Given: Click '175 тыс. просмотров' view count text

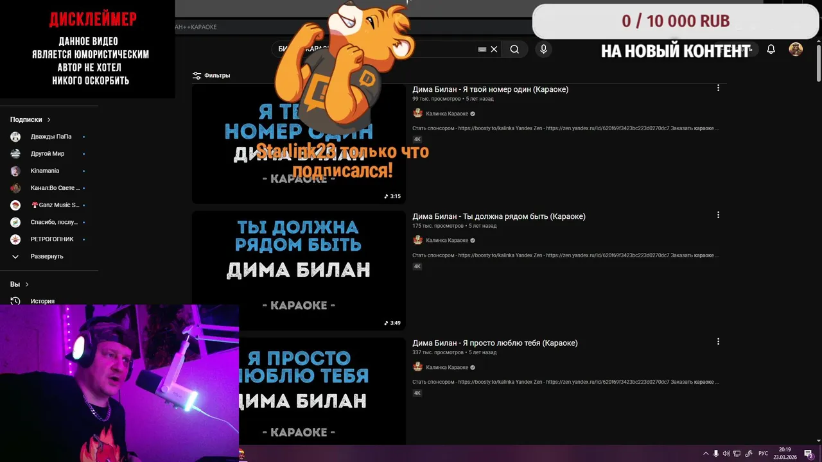Looking at the screenshot, I should click(x=438, y=226).
